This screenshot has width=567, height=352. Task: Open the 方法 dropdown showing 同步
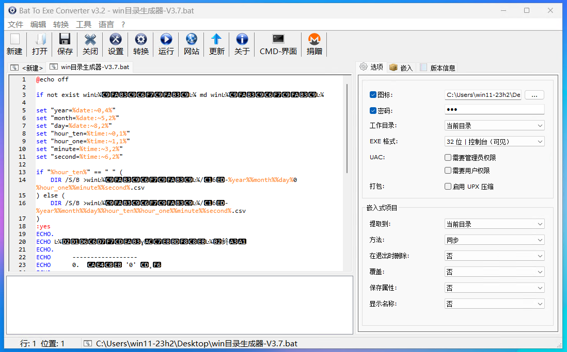(x=494, y=240)
